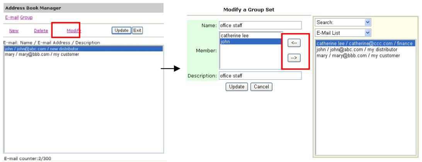This screenshot has height=162, width=422.
Task: Open the E-mail link in Address Book Manager
Action: coord(12,17)
